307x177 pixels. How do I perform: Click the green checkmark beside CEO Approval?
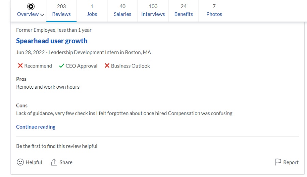tap(61, 65)
